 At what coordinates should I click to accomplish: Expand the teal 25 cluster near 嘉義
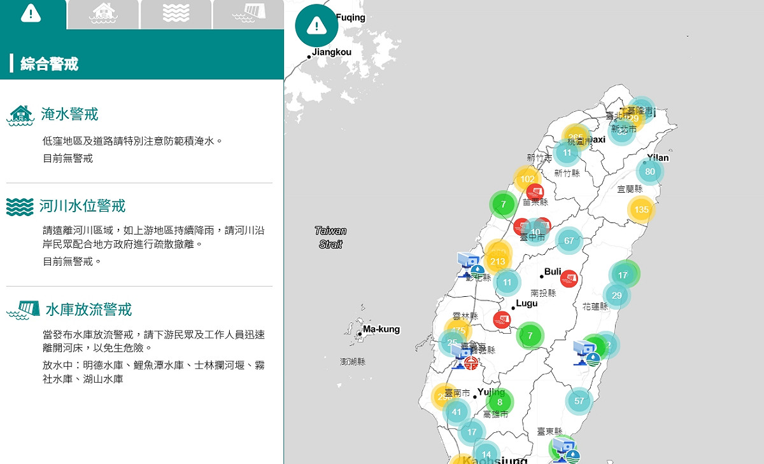[x=452, y=343]
